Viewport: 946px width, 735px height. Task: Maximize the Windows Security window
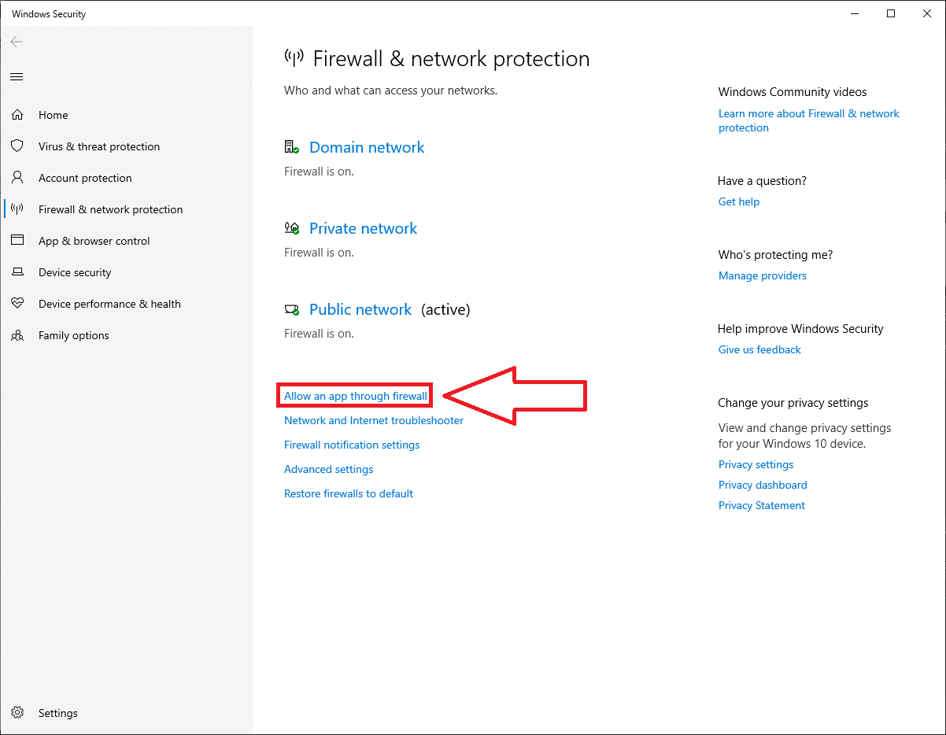tap(891, 13)
